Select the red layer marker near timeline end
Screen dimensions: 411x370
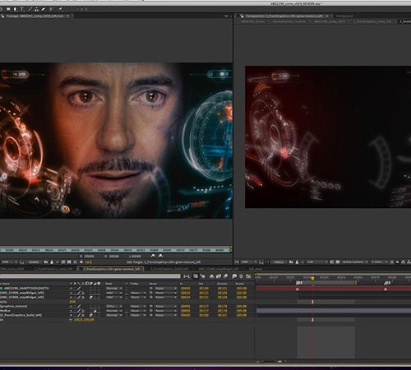click(386, 289)
